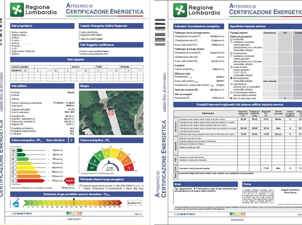Click the Regione Lombardia logo on the left page
Screen dimensions: 302x225
click(33, 10)
